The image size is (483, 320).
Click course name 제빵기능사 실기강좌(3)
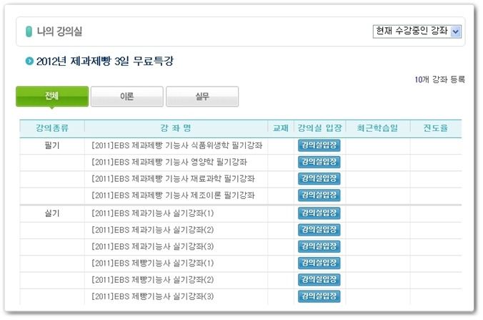(153, 296)
